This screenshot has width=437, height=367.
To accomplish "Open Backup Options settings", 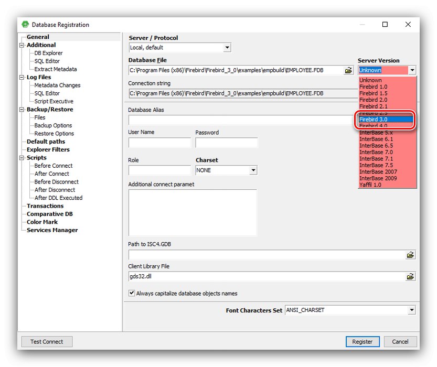I will [x=53, y=126].
